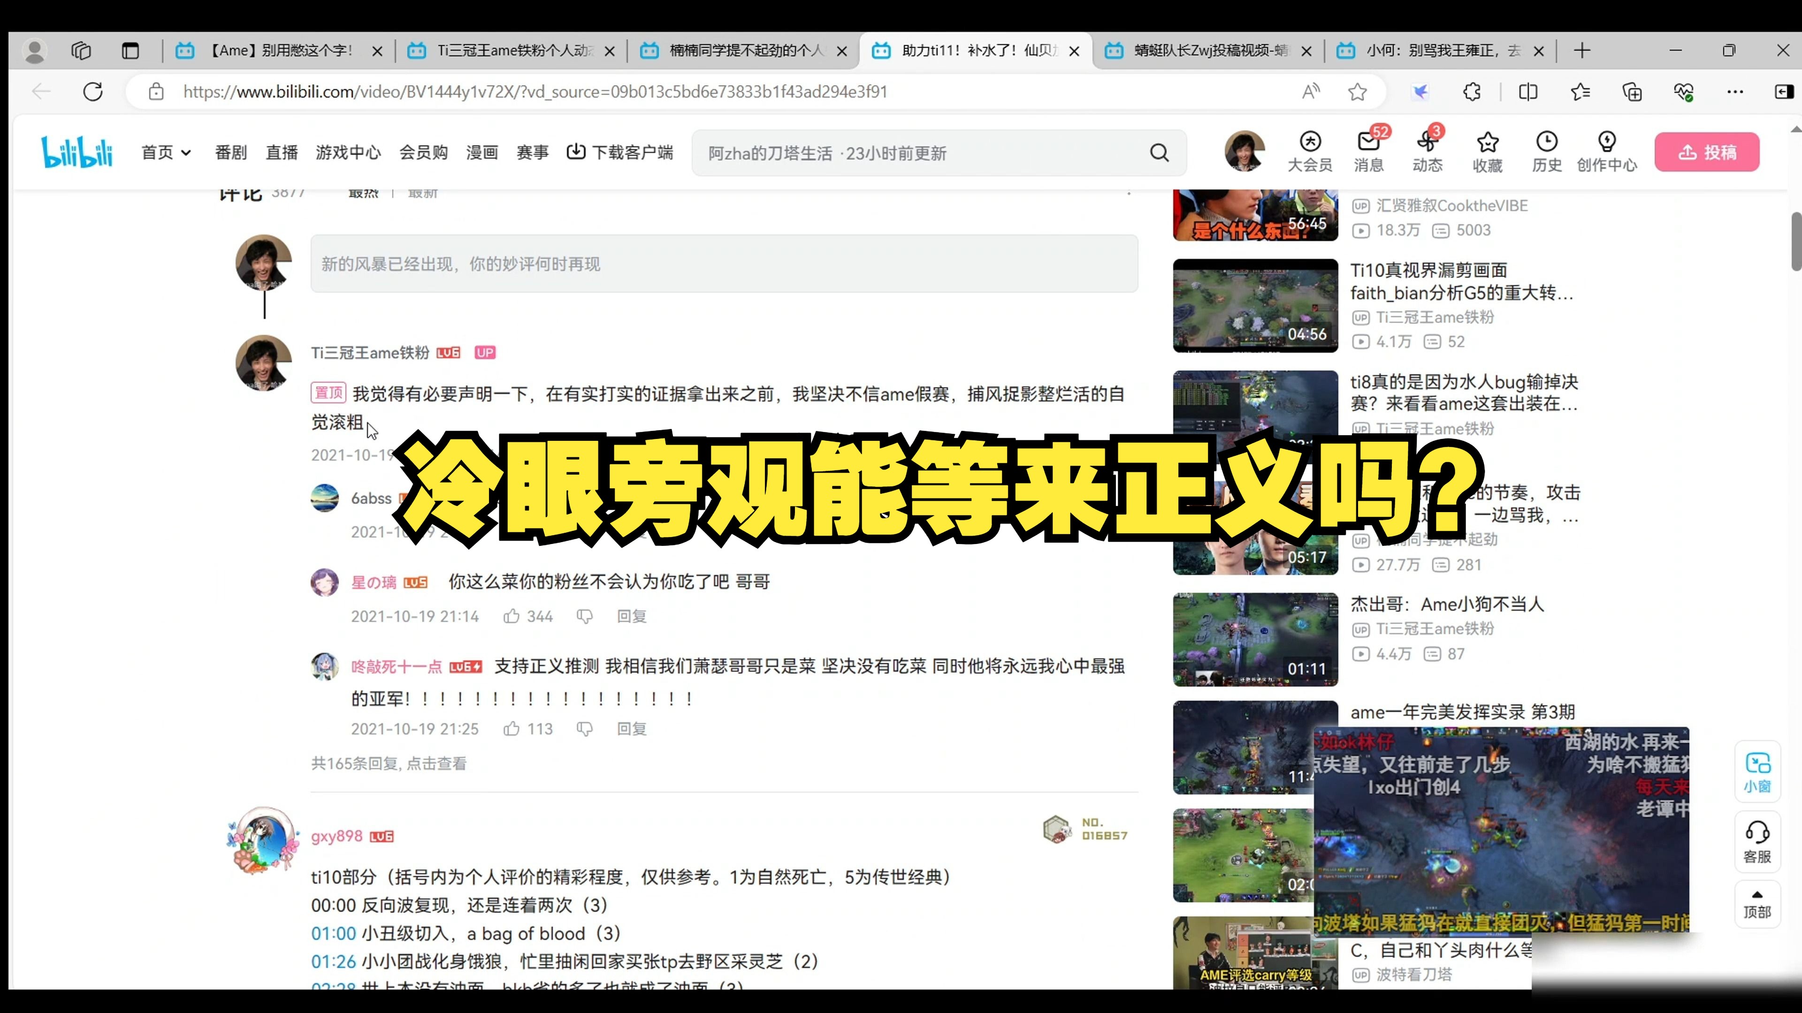Open 汇贤雅叙CooktheVIBE uploader link
This screenshot has width=1802, height=1013.
[1451, 205]
